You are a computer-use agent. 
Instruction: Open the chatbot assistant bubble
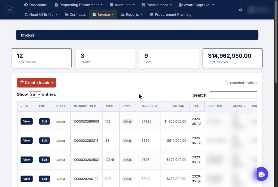pyautogui.click(x=261, y=174)
